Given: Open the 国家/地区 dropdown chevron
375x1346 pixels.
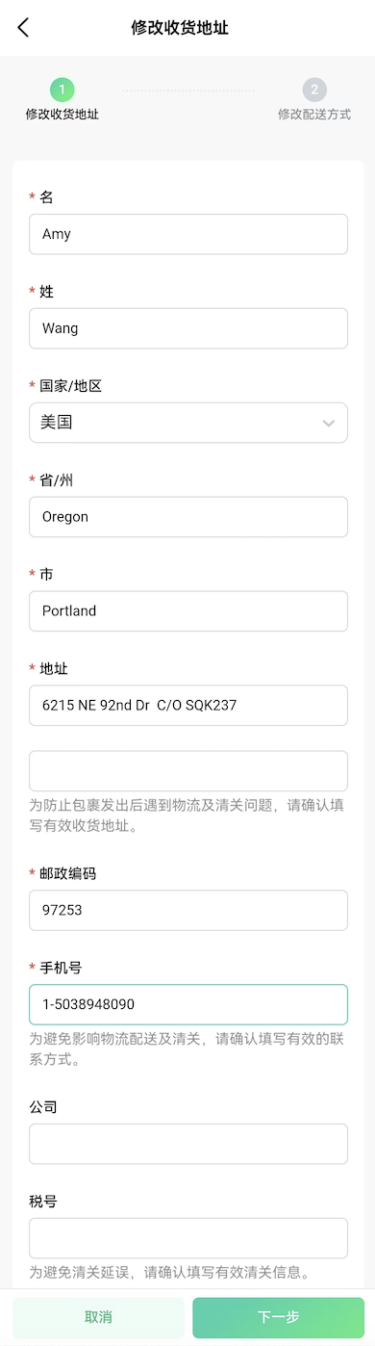Looking at the screenshot, I should coord(329,423).
